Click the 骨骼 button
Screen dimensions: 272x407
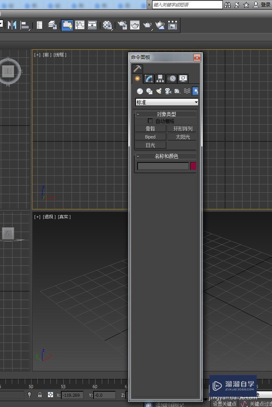[150, 129]
